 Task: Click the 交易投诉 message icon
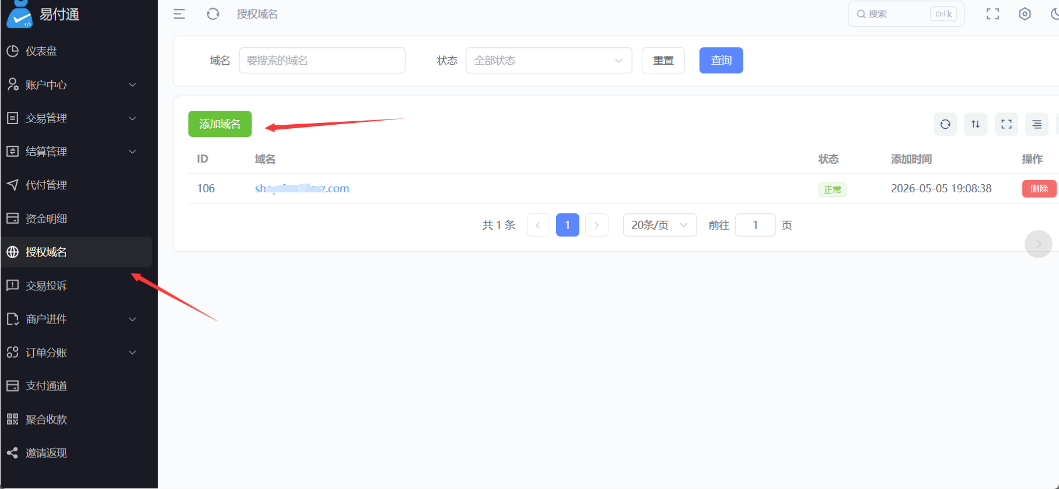tap(13, 286)
